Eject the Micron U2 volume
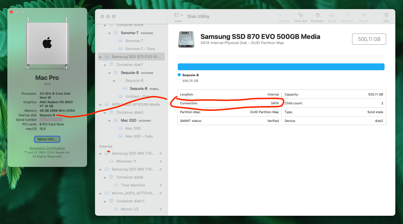Image resolution: width=403 pixels, height=224 pixels. pos(161,209)
